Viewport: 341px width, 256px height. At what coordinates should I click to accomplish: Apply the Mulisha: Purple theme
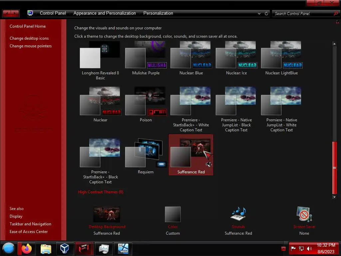[x=146, y=58]
